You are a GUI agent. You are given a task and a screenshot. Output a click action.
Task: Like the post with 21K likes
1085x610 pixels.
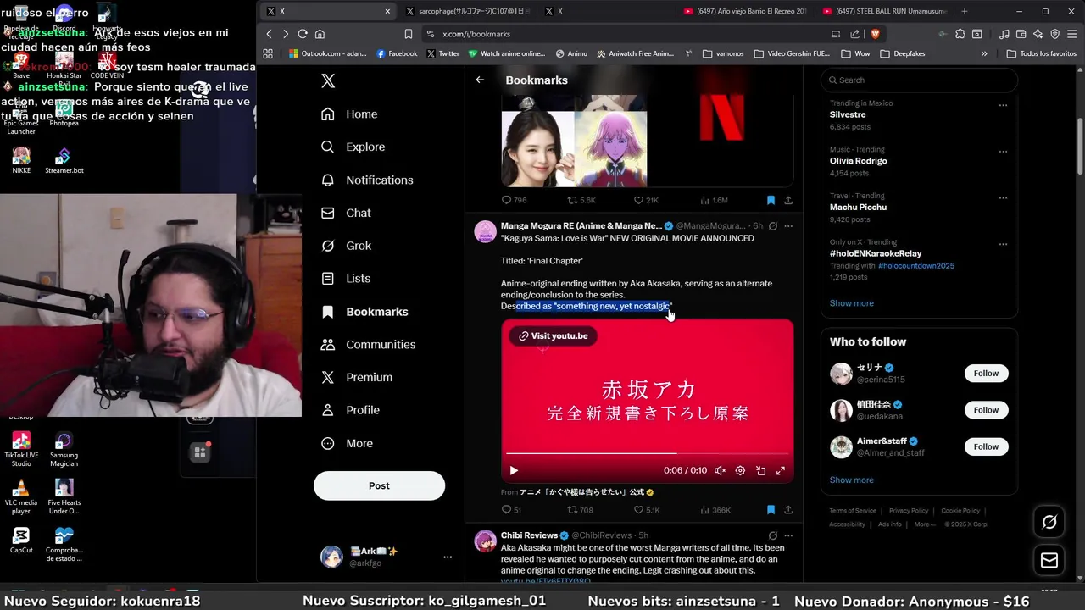coord(646,200)
